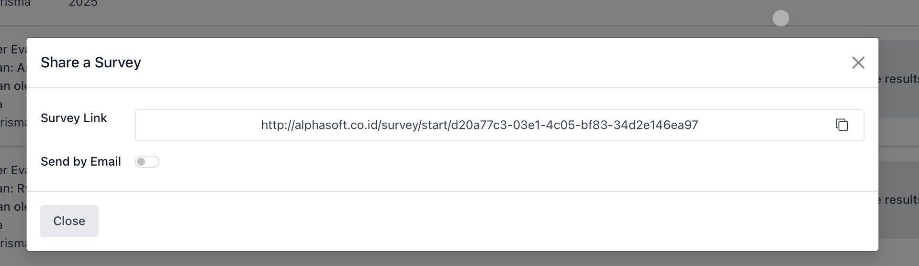This screenshot has height=266, width=919.
Task: Dismiss the Share a Survey dialog with X
Action: (858, 63)
